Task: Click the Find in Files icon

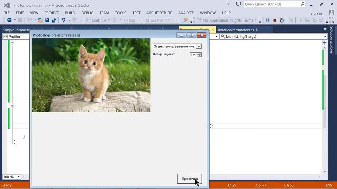Action: [x=185, y=20]
